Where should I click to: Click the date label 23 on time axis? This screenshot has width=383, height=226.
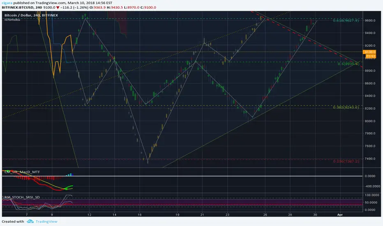click(x=227, y=215)
